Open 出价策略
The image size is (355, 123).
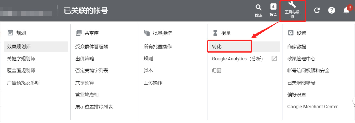coord(85,59)
